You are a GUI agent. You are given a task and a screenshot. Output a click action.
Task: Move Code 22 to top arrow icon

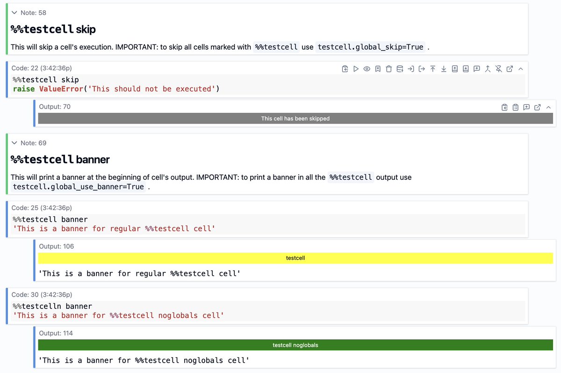[x=433, y=69]
